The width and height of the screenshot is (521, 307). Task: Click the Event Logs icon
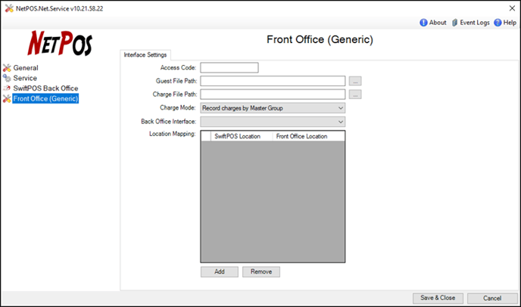click(454, 23)
